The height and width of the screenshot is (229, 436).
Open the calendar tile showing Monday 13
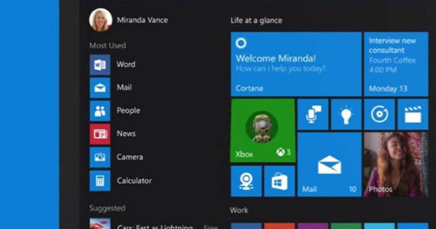(x=396, y=64)
